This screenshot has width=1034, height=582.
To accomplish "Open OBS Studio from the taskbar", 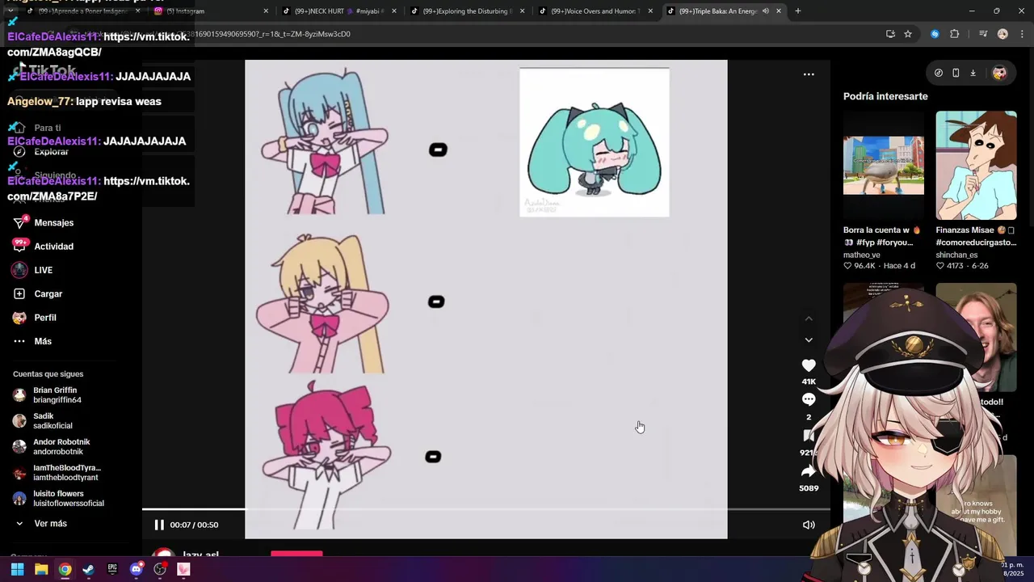I will coord(160,569).
